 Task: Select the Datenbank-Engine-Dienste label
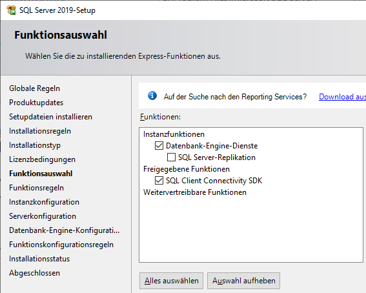[212, 146]
